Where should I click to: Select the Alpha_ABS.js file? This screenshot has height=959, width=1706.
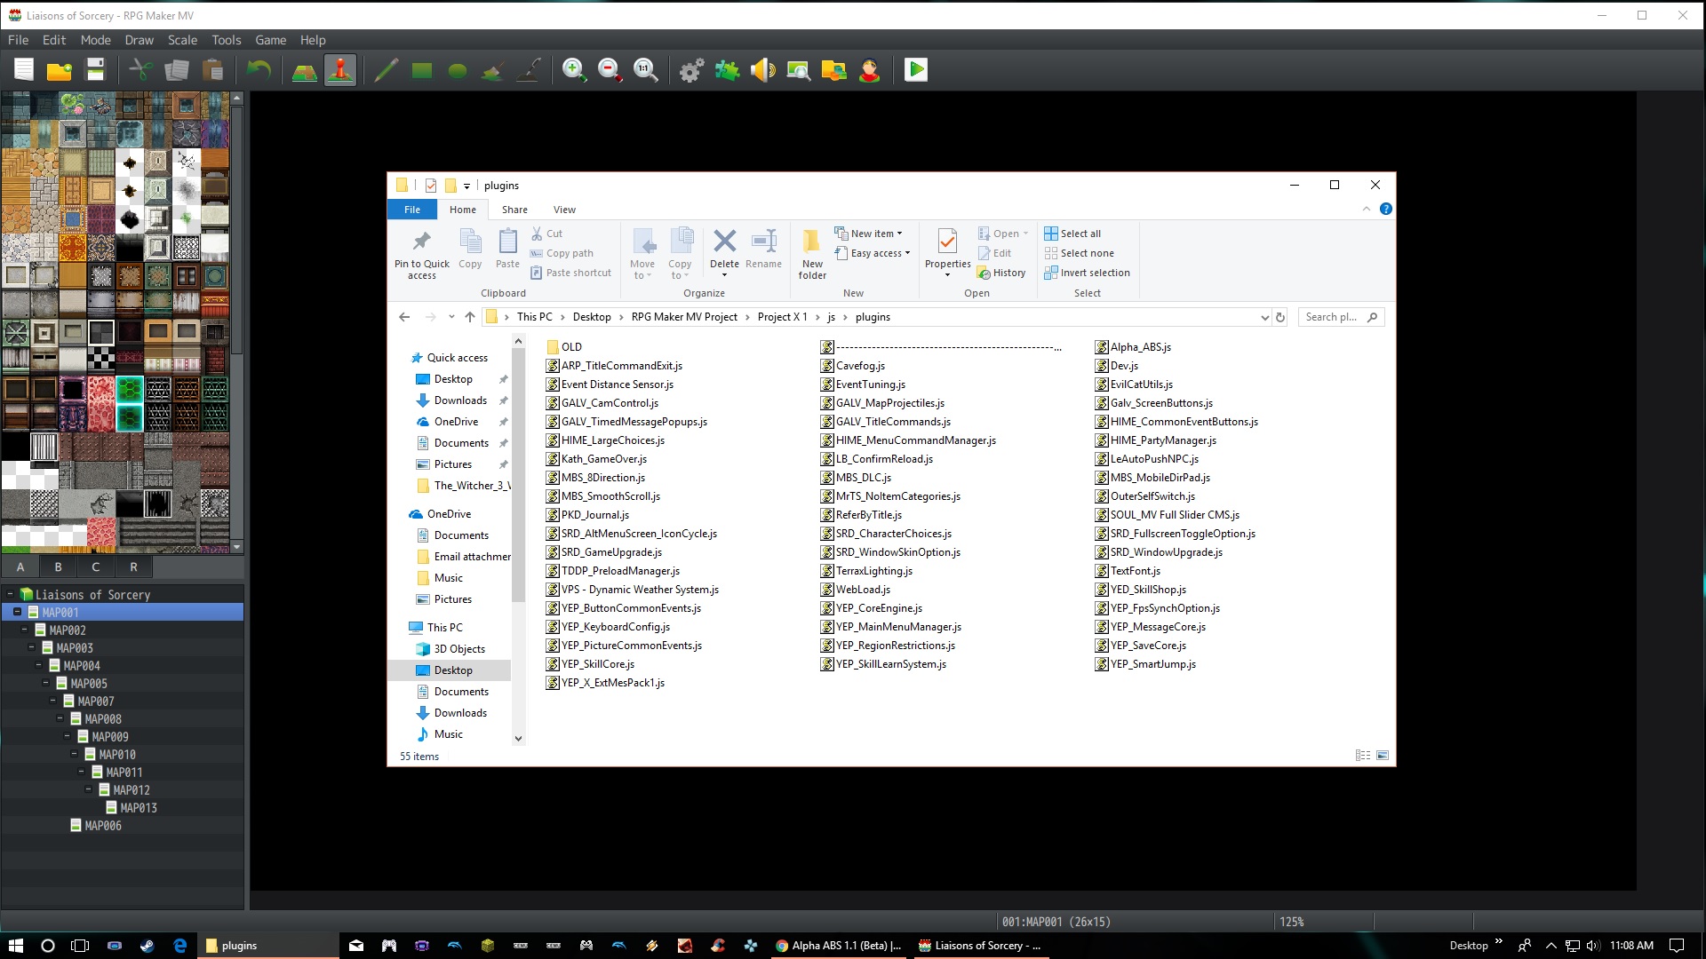coord(1133,347)
